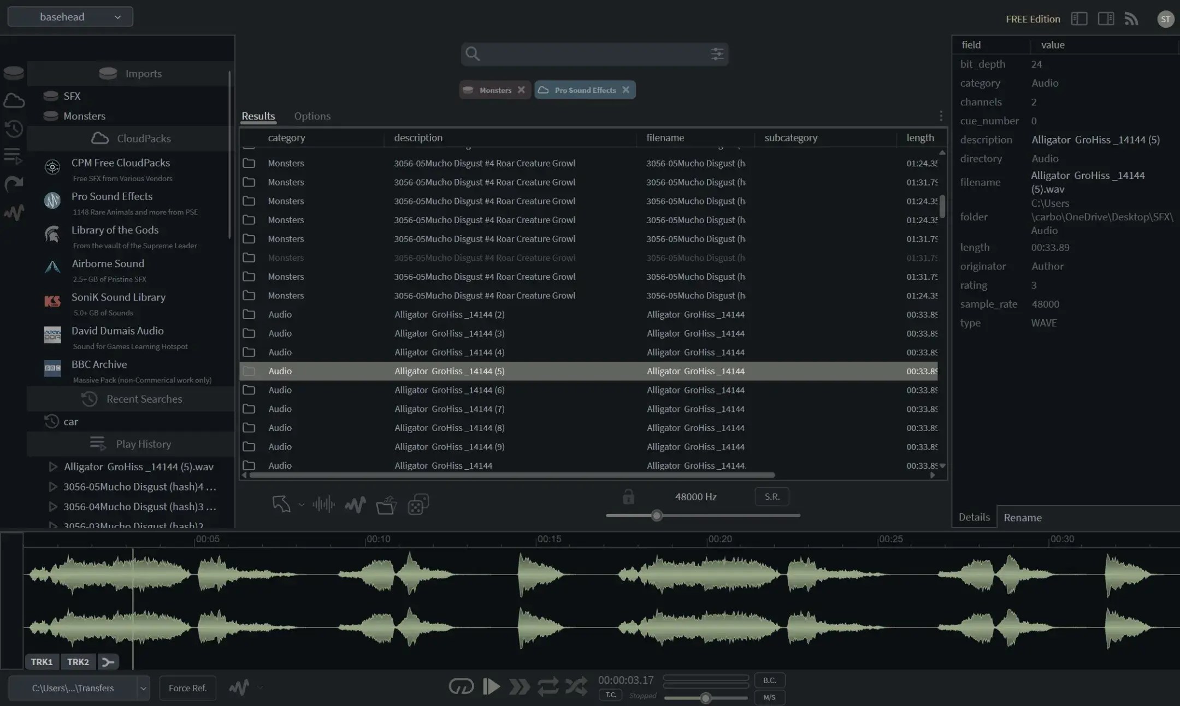Remove the Monsters filter tag
The height and width of the screenshot is (706, 1180).
pos(521,90)
